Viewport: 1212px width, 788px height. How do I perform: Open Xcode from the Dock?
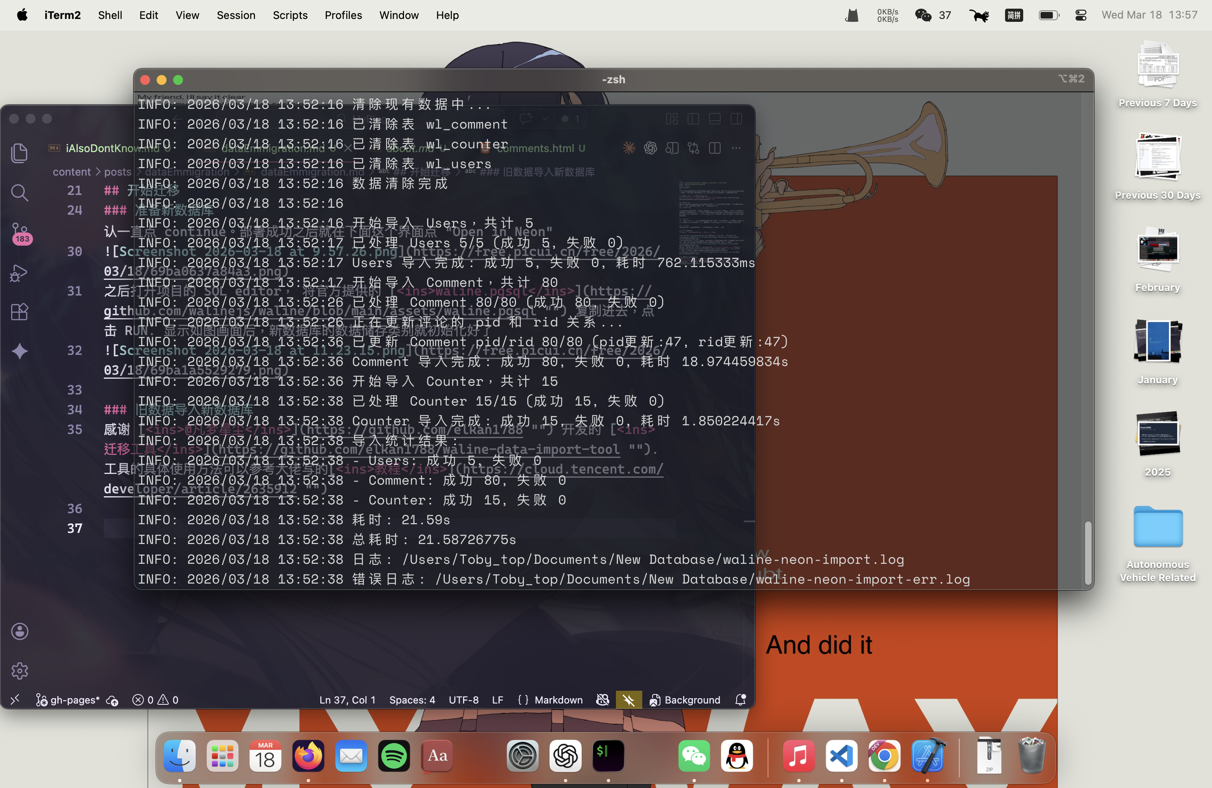pos(927,756)
